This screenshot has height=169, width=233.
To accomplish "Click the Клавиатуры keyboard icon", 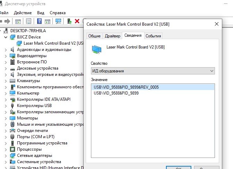I will tap(13, 81).
